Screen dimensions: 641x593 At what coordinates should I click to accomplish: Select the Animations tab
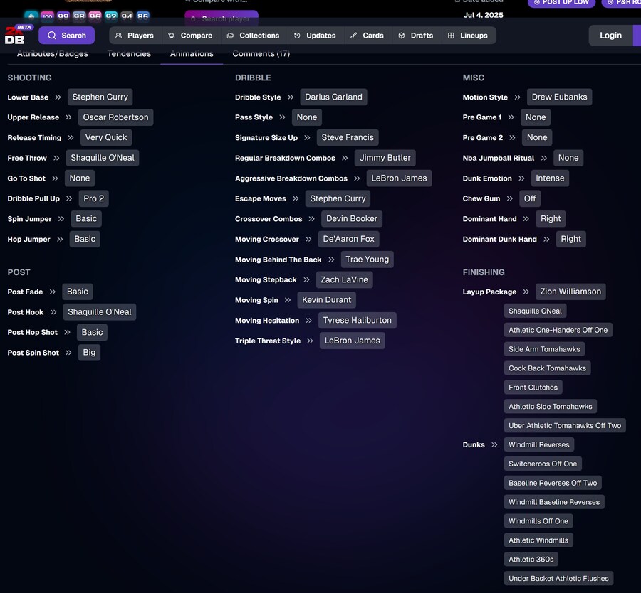tap(192, 54)
